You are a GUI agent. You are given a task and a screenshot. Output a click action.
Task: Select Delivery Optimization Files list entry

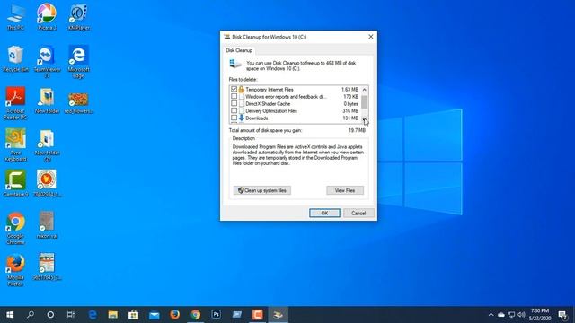pyautogui.click(x=271, y=111)
